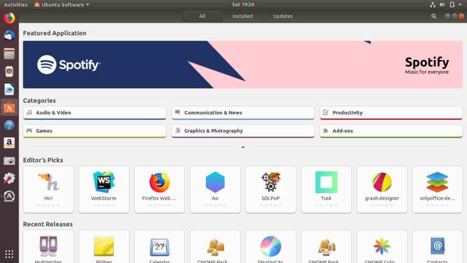The height and width of the screenshot is (263, 467).
Task: Open the system status menu in top bar
Action: click(451, 5)
